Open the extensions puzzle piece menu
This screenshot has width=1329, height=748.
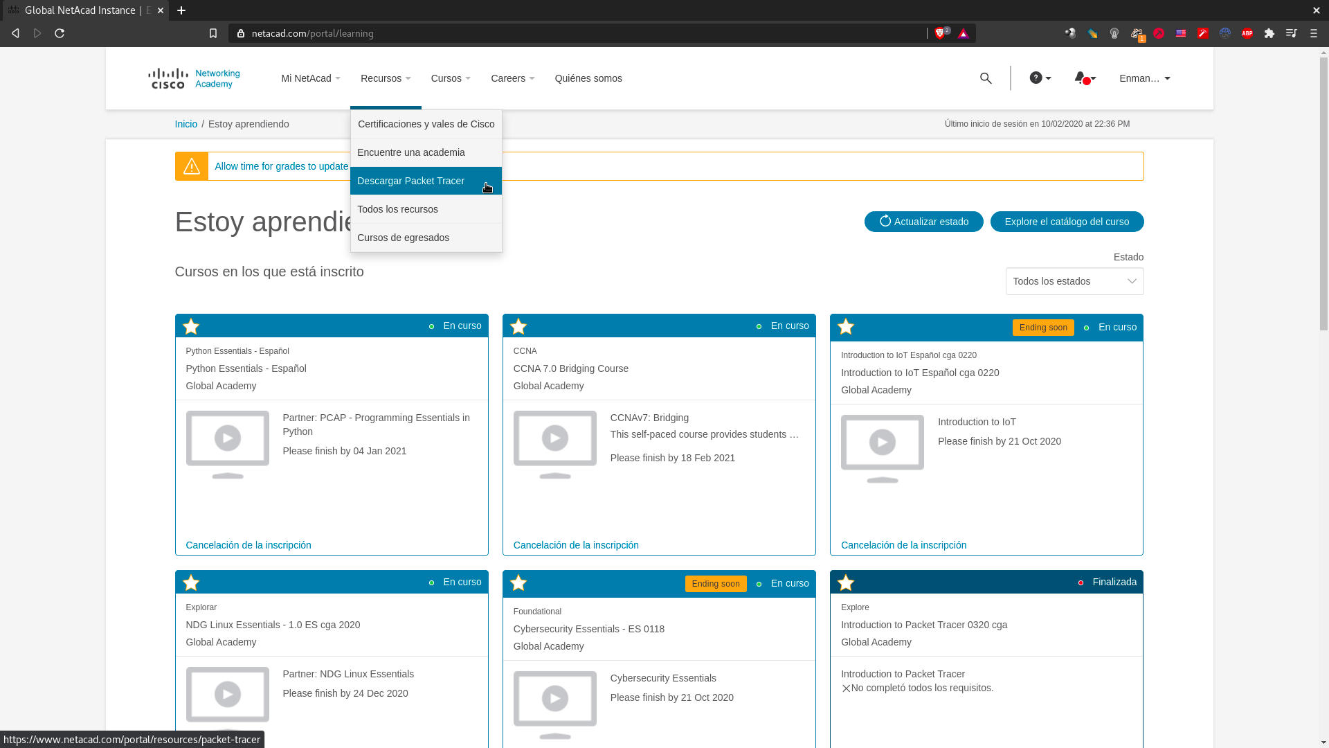pyautogui.click(x=1269, y=33)
